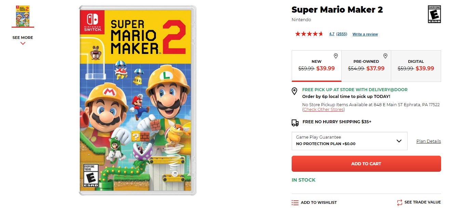Click the large game box art image

tap(137, 100)
